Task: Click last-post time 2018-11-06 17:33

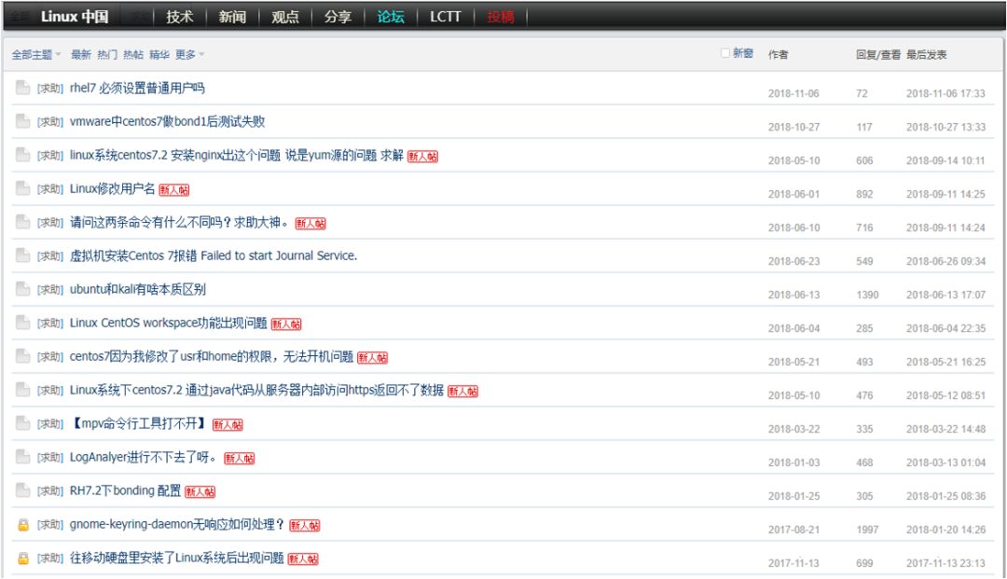Action: point(945,93)
